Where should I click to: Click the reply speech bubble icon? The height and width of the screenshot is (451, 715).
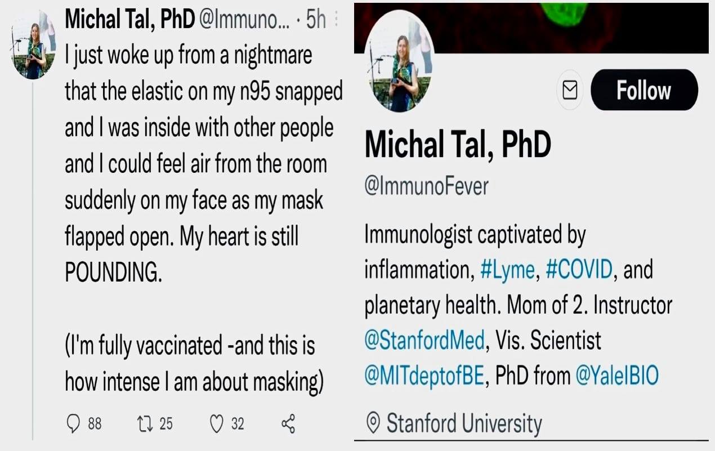point(73,423)
